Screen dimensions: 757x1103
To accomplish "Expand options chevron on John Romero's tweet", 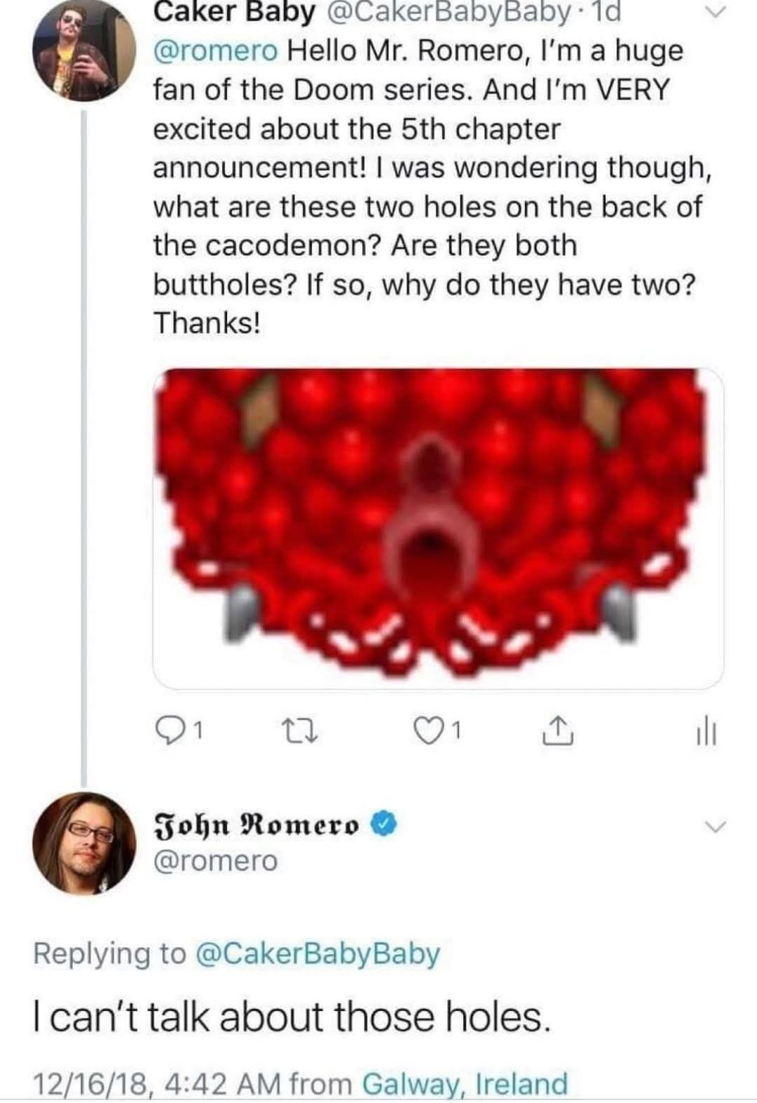I will click(714, 827).
